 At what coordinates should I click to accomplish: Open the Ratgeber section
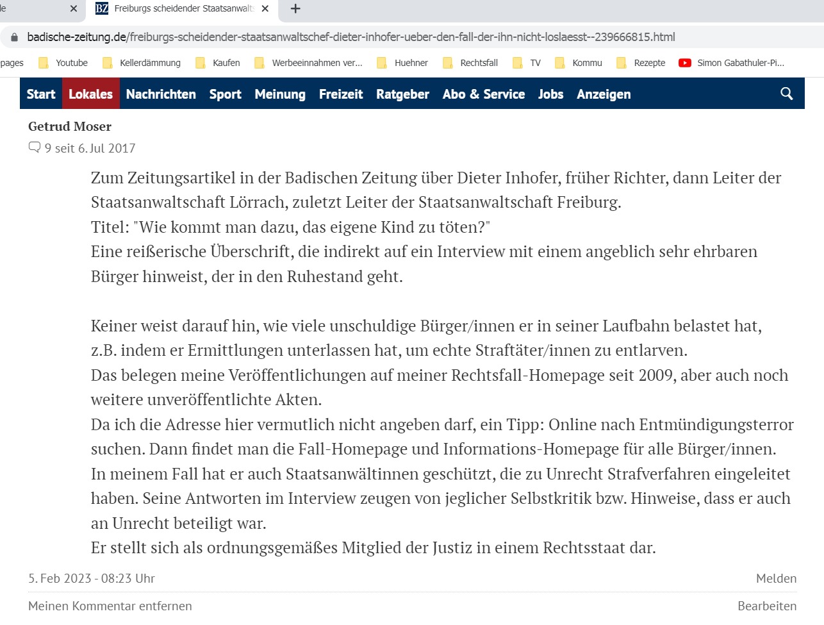(x=402, y=94)
